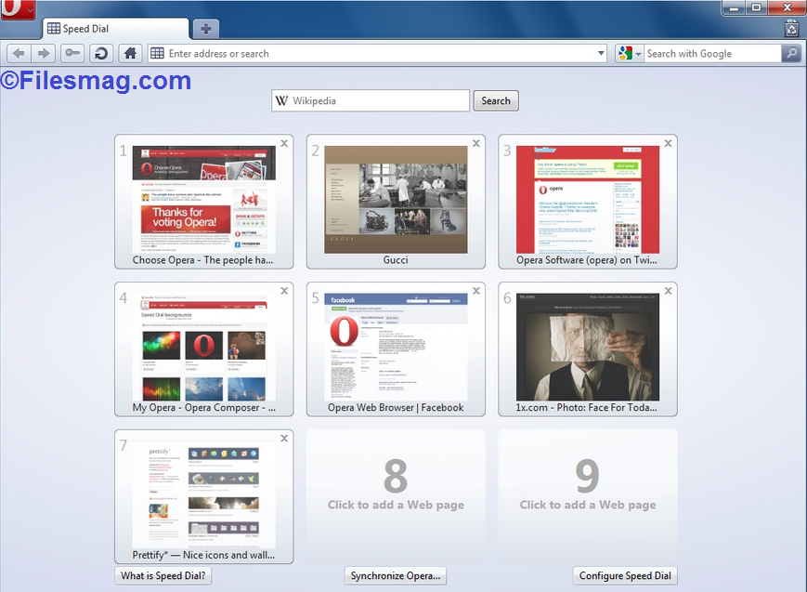Viewport: 807px width, 592px height.
Task: Remove the Gucci speed dial entry
Action: [476, 143]
